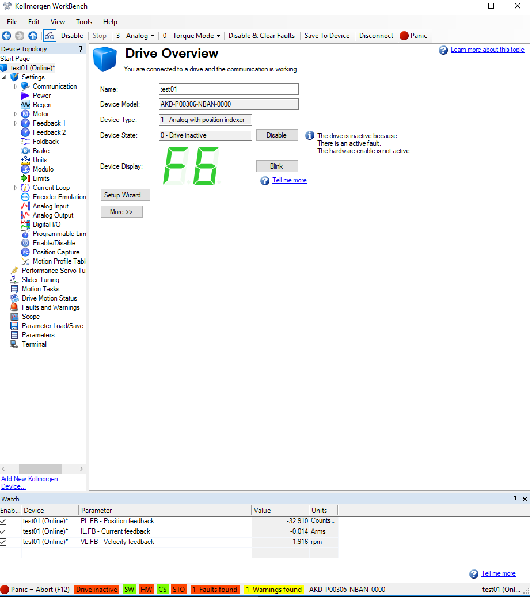
Task: Uncheck IL.FB Current feedback watch row
Action: 3,531
